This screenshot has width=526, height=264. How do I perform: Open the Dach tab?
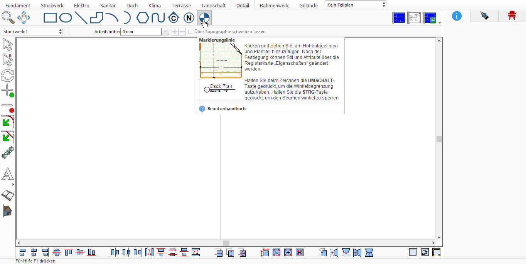pos(132,5)
